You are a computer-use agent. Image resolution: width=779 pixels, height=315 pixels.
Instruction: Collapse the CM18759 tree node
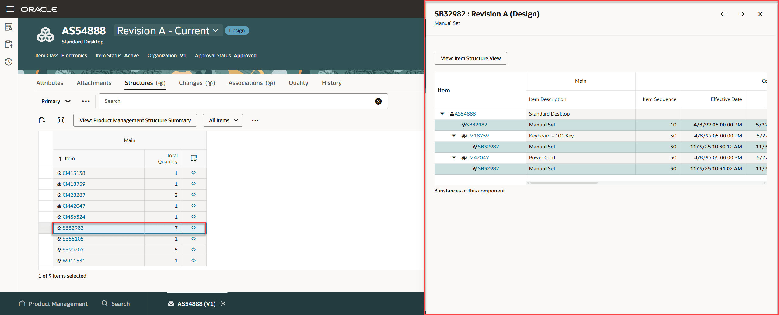tap(454, 136)
